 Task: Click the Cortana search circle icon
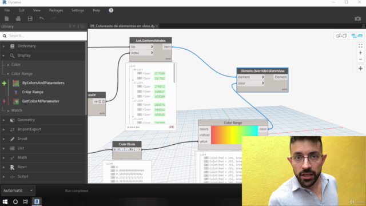coord(15,201)
